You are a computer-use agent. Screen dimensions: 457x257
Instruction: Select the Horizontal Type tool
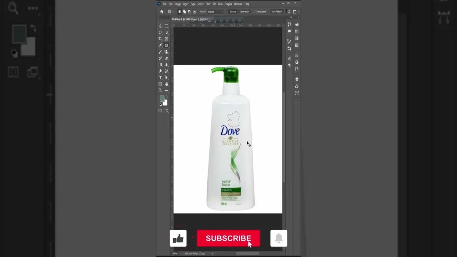(160, 77)
